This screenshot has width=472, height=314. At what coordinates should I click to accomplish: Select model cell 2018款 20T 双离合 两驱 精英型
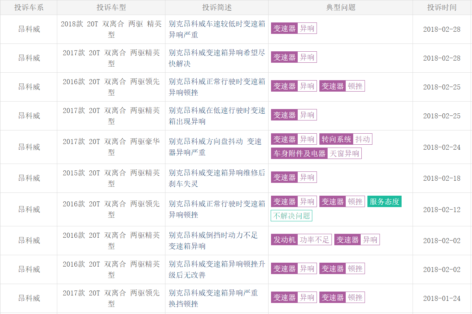(x=111, y=29)
